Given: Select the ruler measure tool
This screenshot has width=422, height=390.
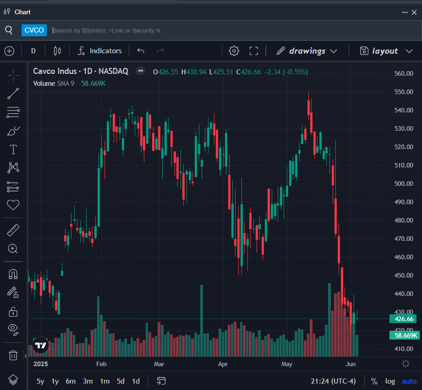Looking at the screenshot, I should (13, 230).
